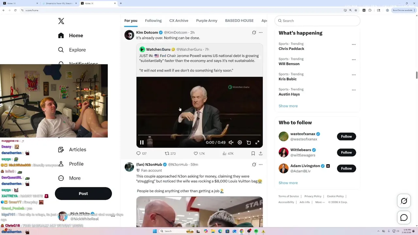Open more options for Chris Paddack trend
Viewport: 418px width, 235px height.
pyautogui.click(x=354, y=44)
